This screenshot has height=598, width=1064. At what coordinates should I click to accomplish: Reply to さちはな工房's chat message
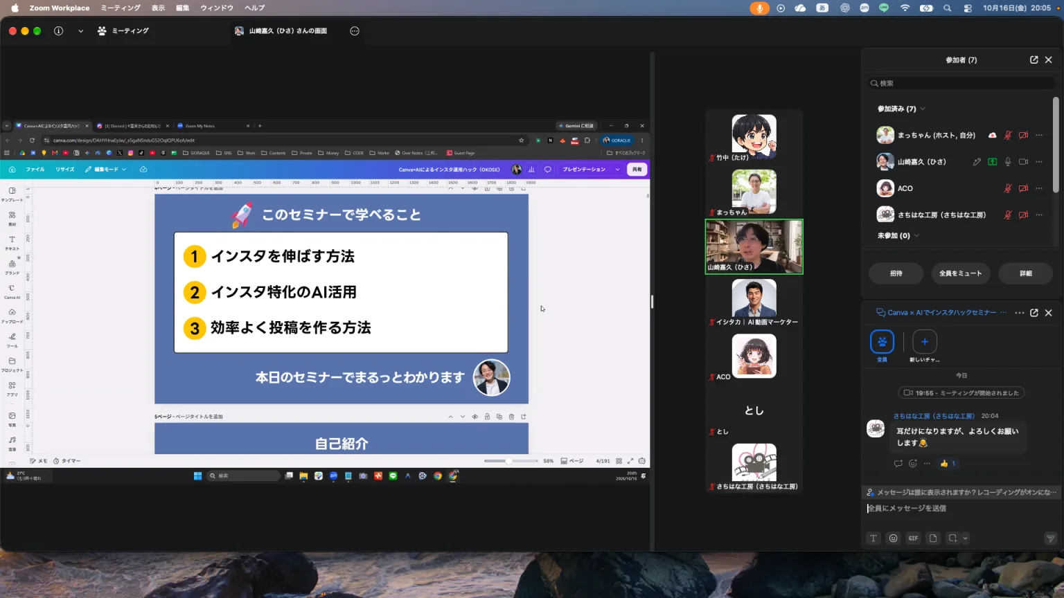pos(898,463)
